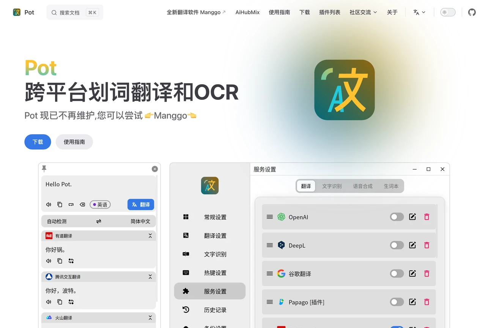Image resolution: width=488 pixels, height=328 pixels.
Task: Click the backspace clear icon beside the 英语 chip
Action: tap(82, 205)
